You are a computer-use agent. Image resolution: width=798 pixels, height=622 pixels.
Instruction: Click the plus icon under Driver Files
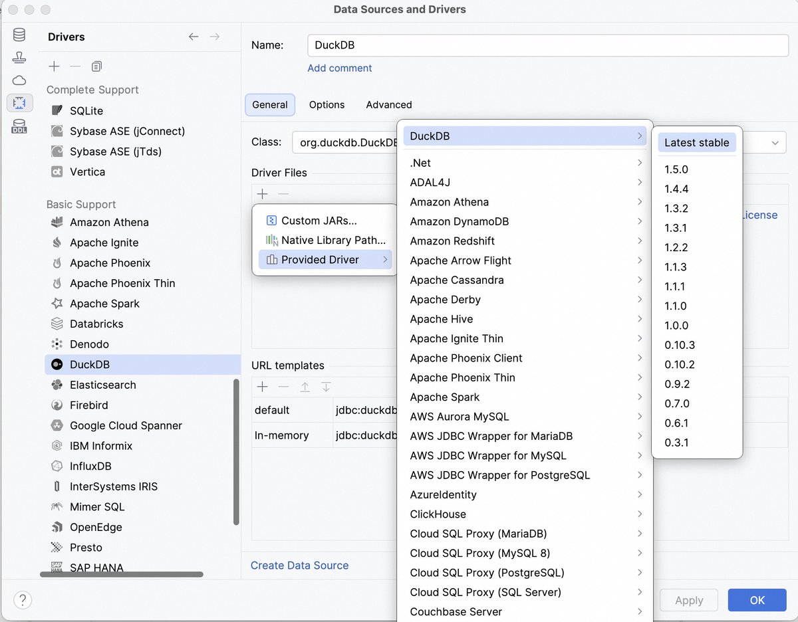pyautogui.click(x=263, y=194)
